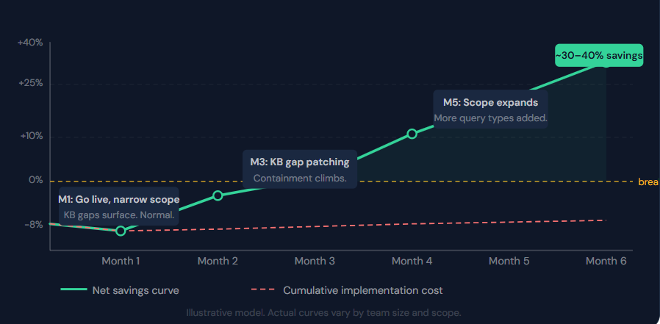
Task: Click the Month 3 x-axis label
Action: coord(315,261)
